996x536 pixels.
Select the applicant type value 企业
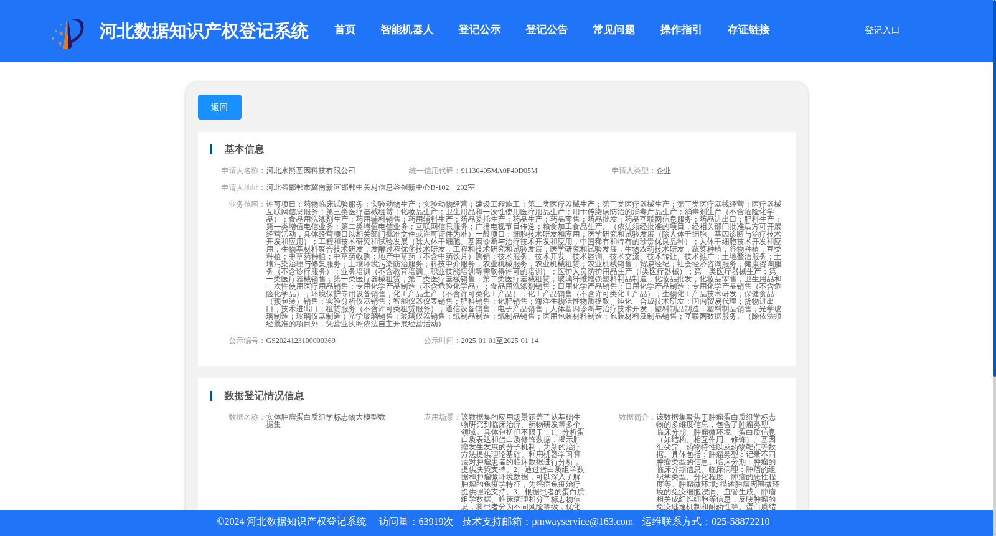pyautogui.click(x=664, y=171)
